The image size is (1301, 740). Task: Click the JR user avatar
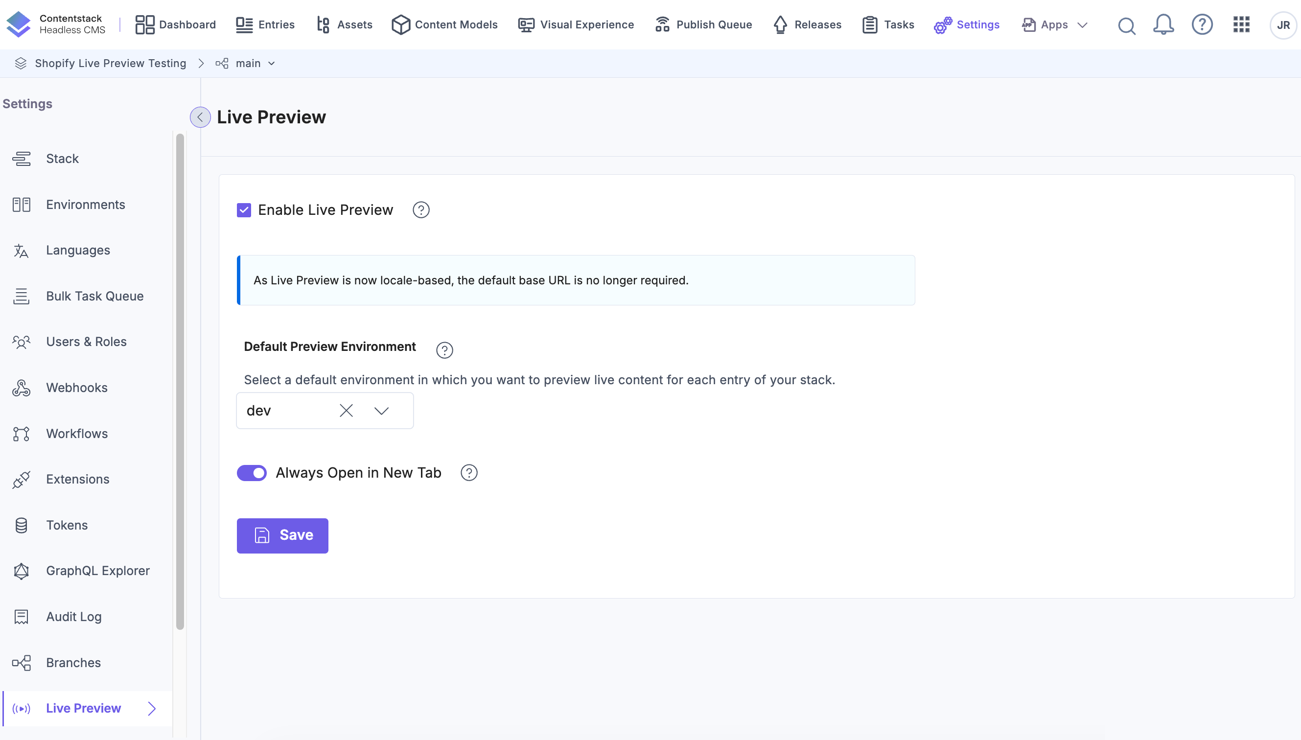pos(1283,25)
